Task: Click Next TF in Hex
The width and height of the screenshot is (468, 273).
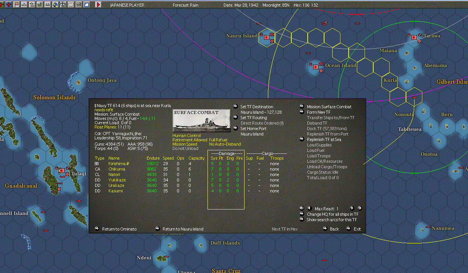Action: coord(285,229)
